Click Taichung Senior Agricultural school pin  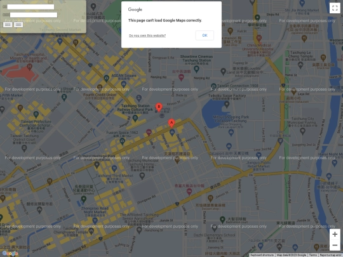pyautogui.click(x=139, y=230)
